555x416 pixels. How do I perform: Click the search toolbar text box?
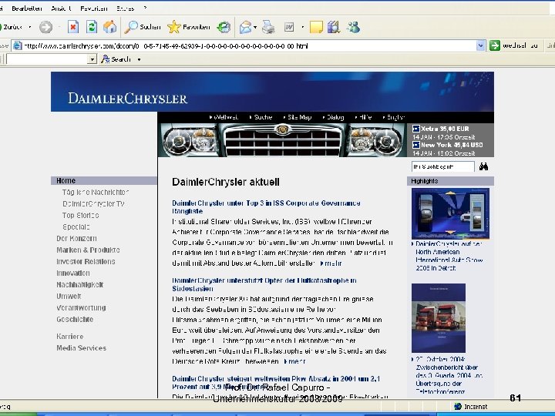47,59
